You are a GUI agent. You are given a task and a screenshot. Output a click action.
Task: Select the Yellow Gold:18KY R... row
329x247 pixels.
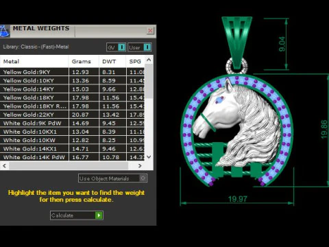[x=72, y=106]
